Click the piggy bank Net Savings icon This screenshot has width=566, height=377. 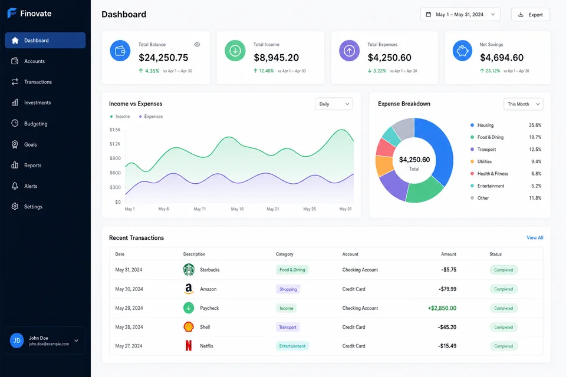(462, 51)
